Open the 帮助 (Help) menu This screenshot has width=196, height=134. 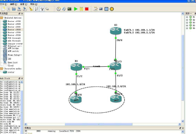click(x=34, y=4)
